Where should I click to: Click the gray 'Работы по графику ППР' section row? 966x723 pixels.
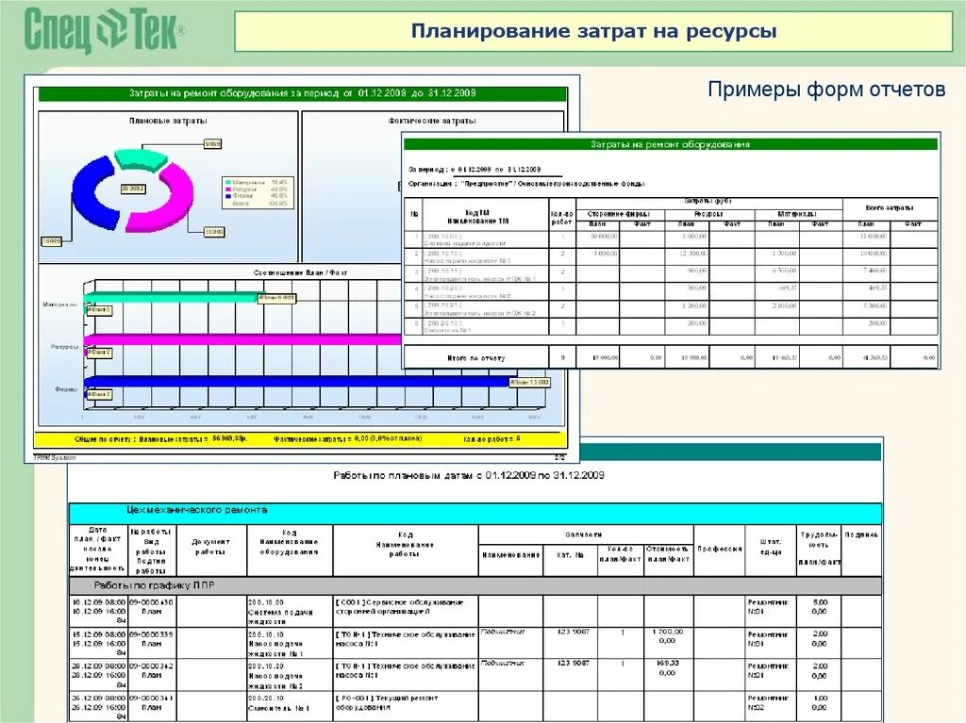[x=475, y=585]
